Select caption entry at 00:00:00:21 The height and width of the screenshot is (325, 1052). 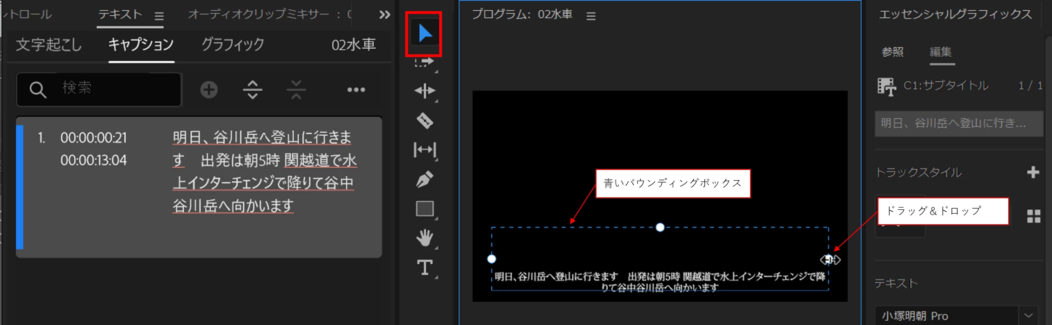[199, 187]
